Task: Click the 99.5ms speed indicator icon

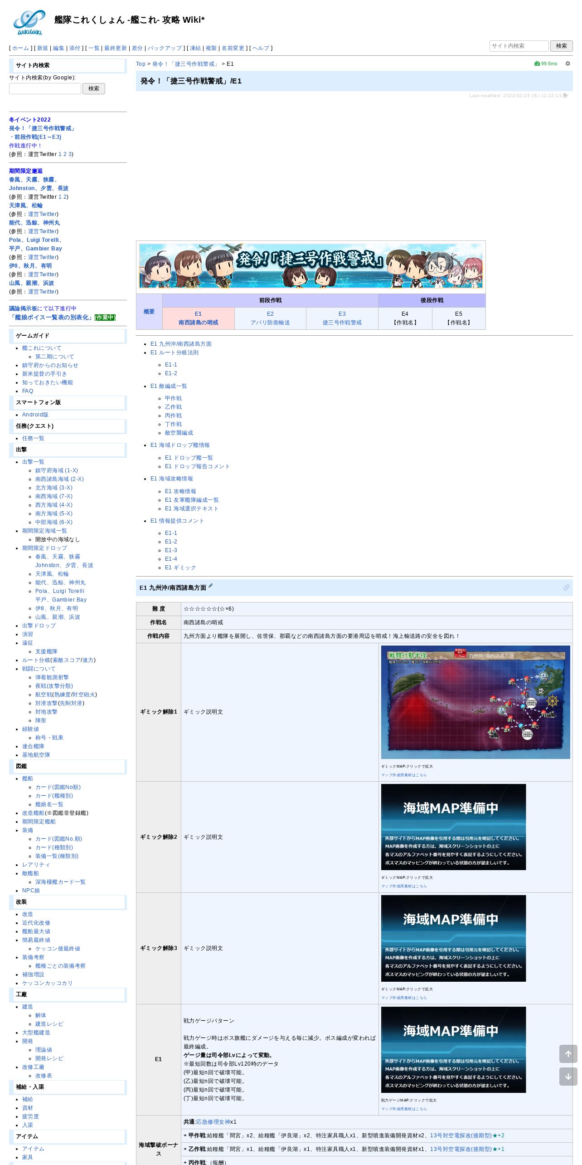Action: point(537,64)
